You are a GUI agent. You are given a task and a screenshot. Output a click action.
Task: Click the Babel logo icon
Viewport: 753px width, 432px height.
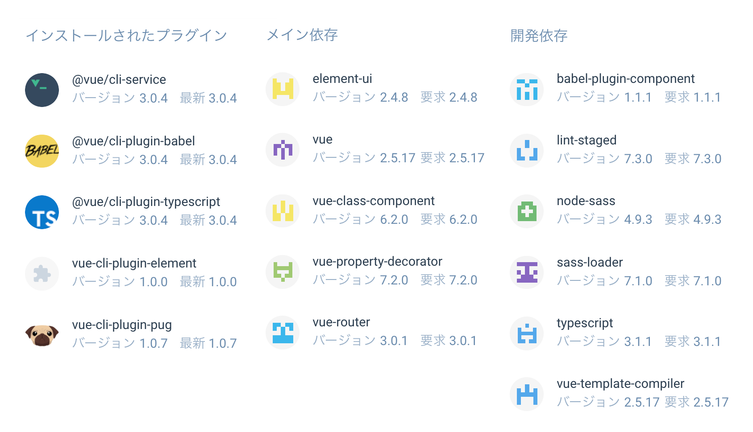coord(42,151)
